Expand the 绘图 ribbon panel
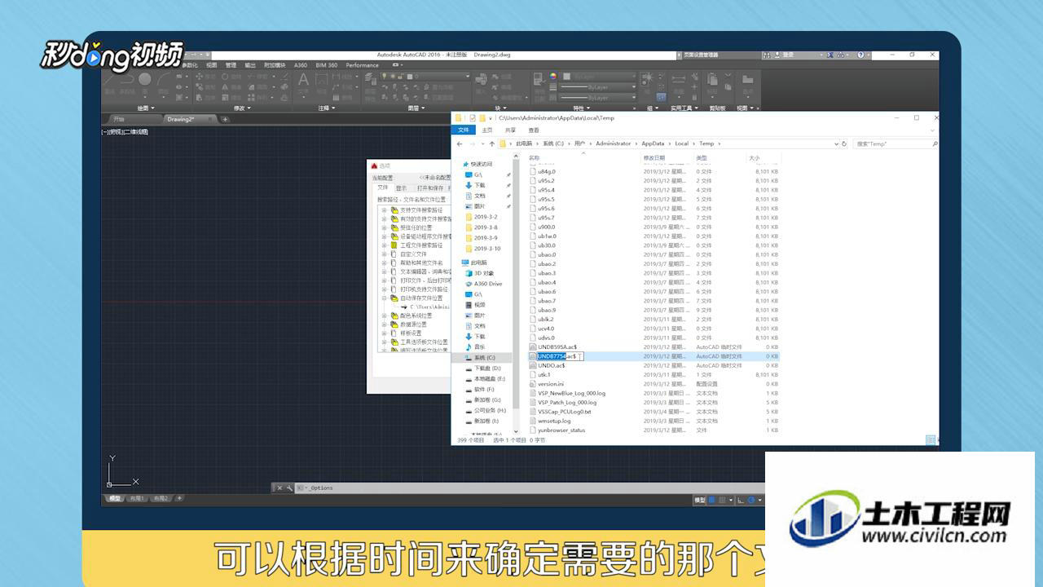 click(147, 108)
